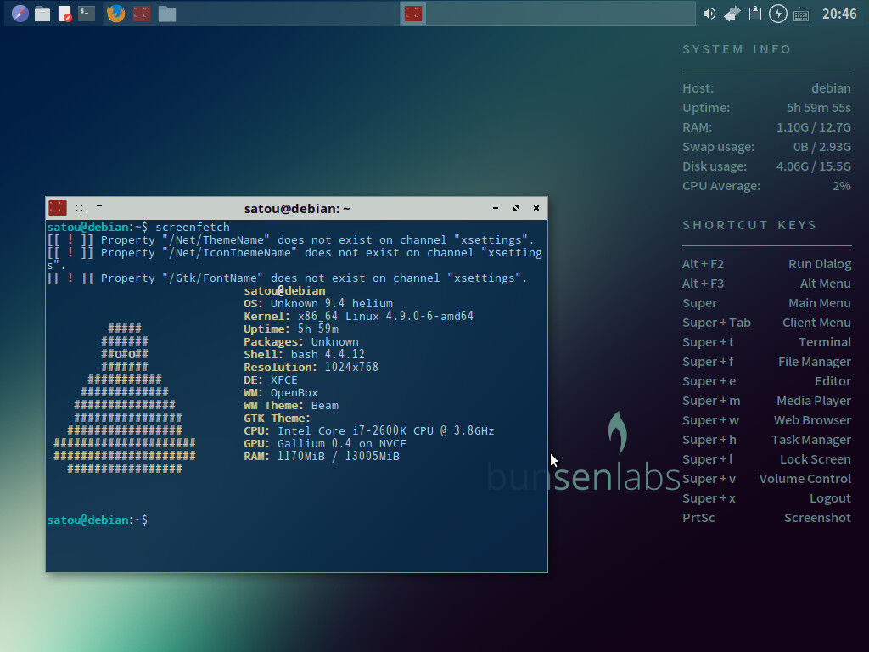
Task: Click the Uptime '5h 59m 55s' value
Action: (819, 108)
